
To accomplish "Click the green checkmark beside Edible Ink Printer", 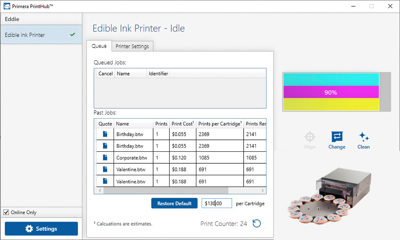I will [x=73, y=34].
